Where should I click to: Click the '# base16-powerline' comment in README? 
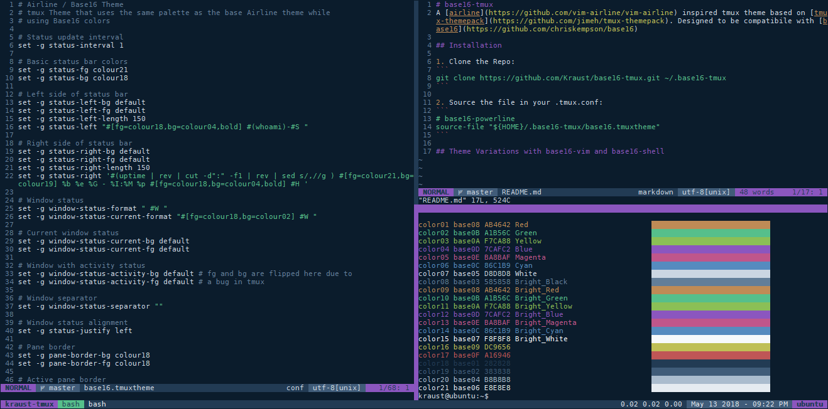476,119
